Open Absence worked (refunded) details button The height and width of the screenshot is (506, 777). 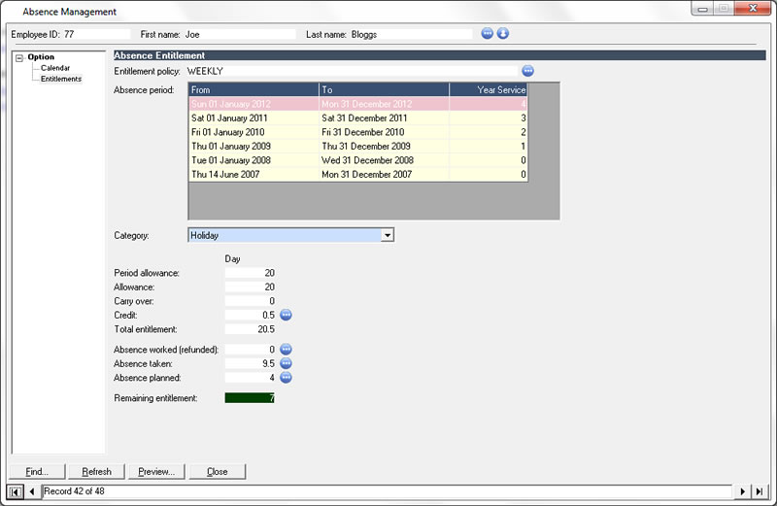coord(287,349)
